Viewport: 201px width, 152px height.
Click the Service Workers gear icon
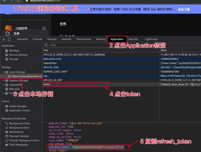pos(7,55)
